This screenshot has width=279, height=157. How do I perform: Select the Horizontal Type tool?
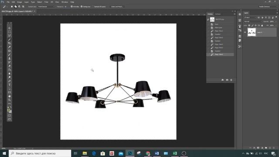10,85
